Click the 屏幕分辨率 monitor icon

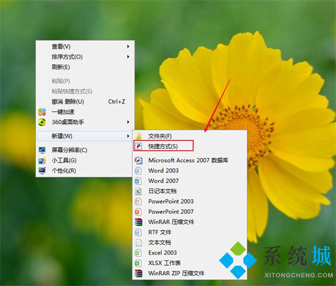coord(42,150)
